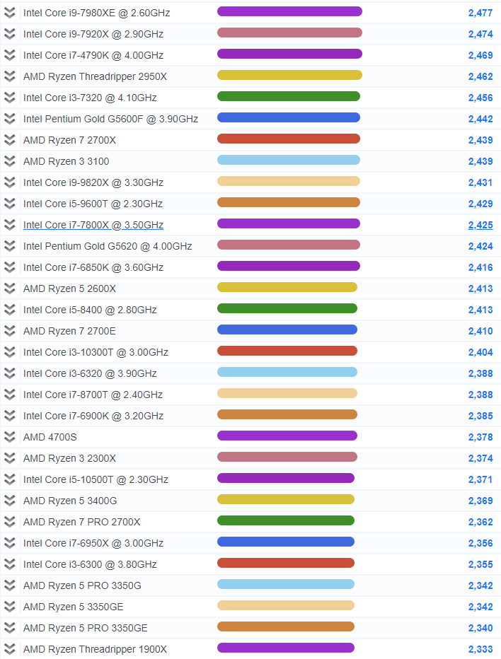Image resolution: width=501 pixels, height=659 pixels.
Task: Open AMD Ryzen 5 PRO 3350G link
Action: coord(82,586)
